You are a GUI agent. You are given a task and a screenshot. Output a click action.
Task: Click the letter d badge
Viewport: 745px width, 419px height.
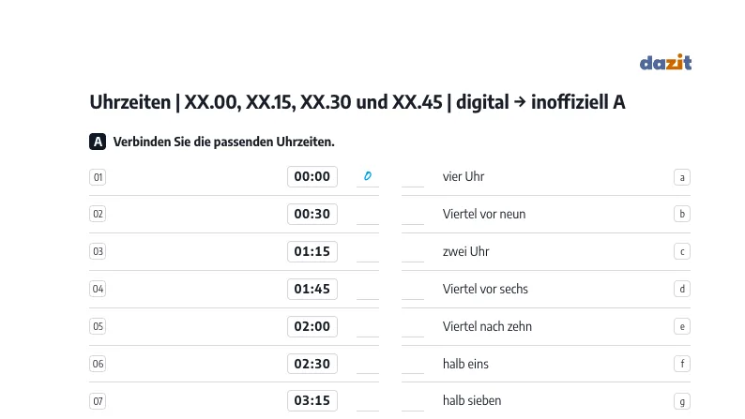(682, 289)
